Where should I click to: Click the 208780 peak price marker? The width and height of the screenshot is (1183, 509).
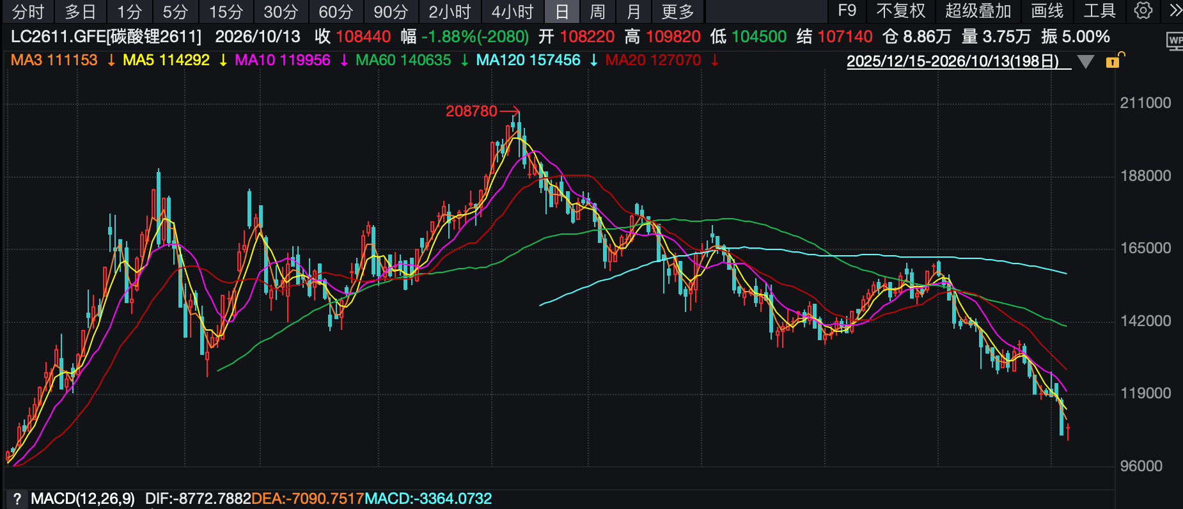pos(471,111)
